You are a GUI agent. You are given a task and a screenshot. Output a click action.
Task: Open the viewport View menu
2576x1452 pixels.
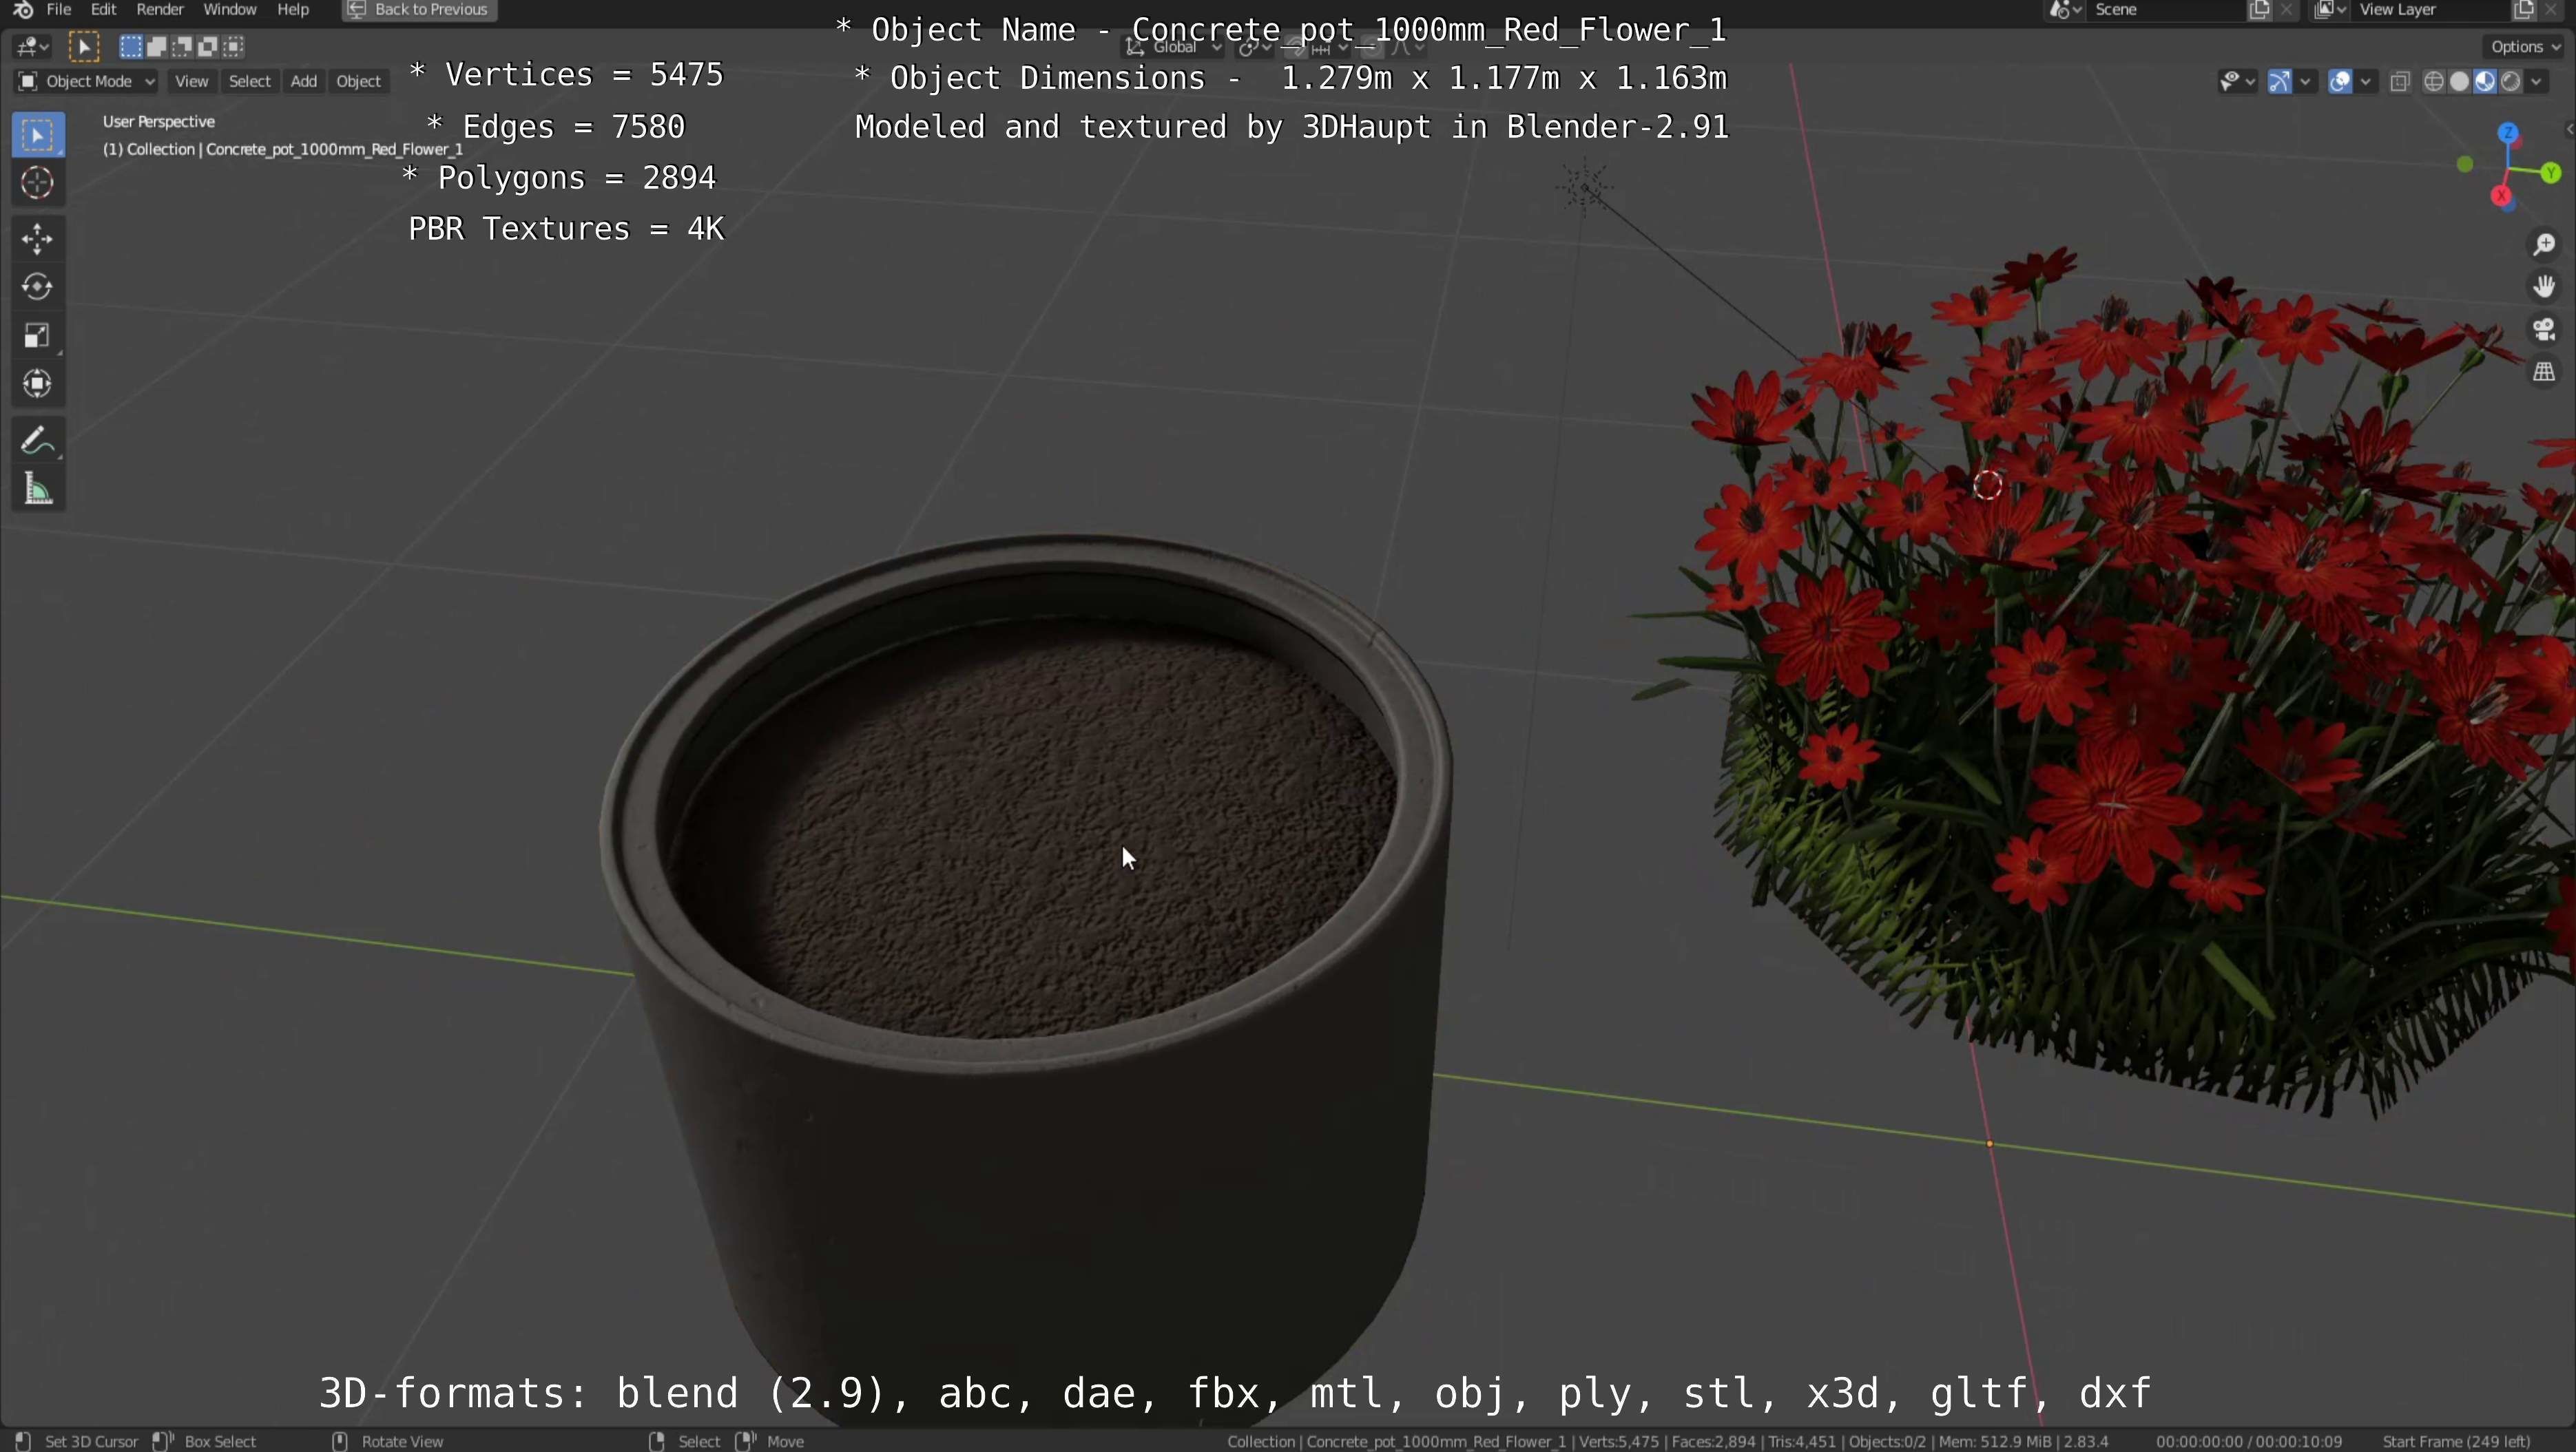click(191, 81)
